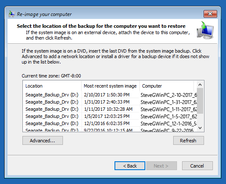Viewport: 226px width, 184px height.
Task: Click the system restore monitor icon
Action: [205, 30]
